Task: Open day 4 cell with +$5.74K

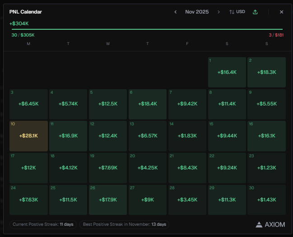Action: pos(68,104)
